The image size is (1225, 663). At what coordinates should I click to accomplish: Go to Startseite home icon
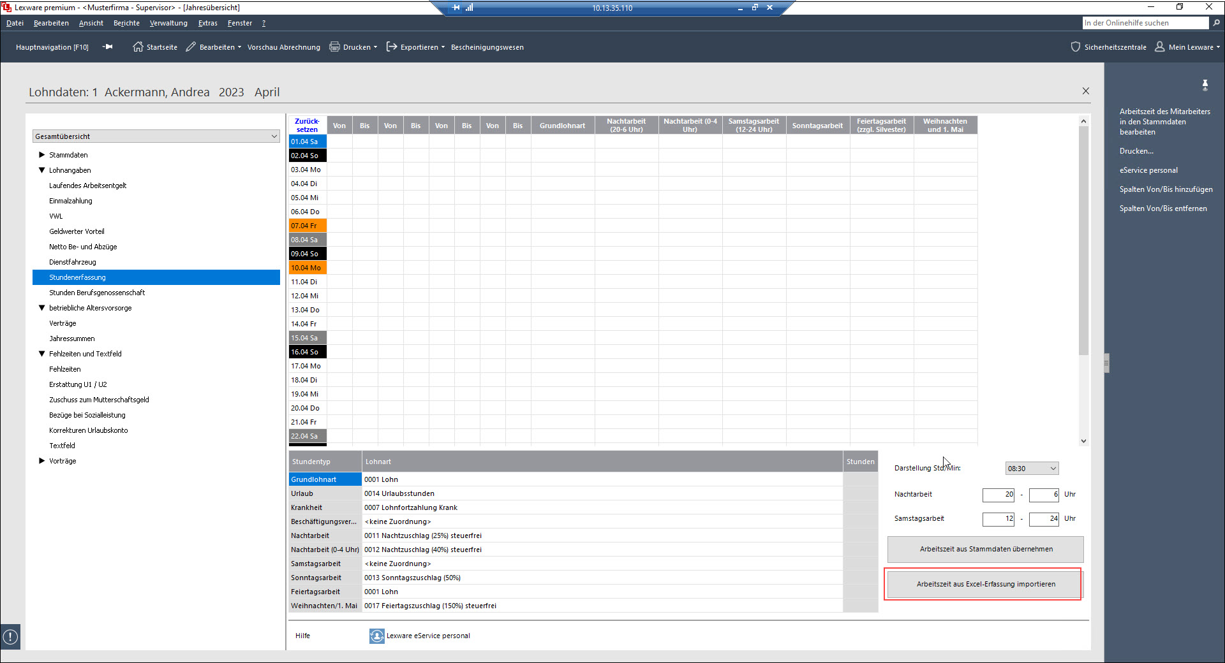[x=138, y=47]
